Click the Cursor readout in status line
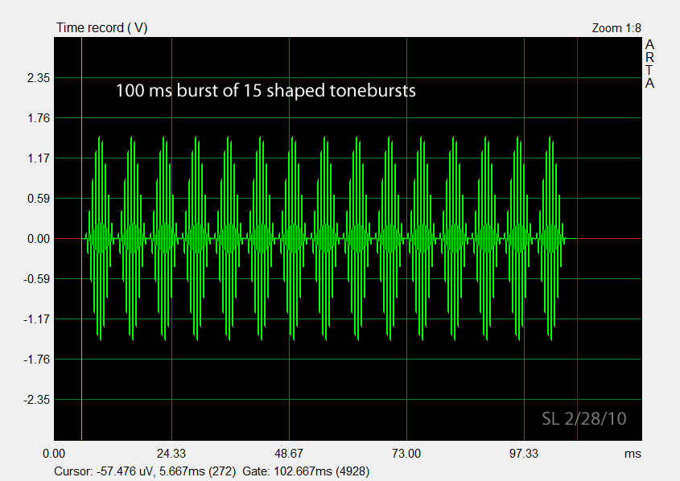Image resolution: width=680 pixels, height=481 pixels. (145, 471)
